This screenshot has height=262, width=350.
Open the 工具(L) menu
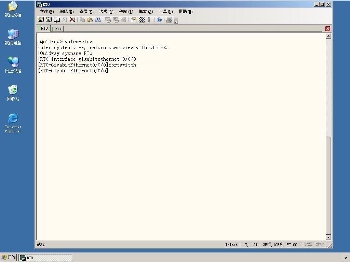pyautogui.click(x=166, y=12)
